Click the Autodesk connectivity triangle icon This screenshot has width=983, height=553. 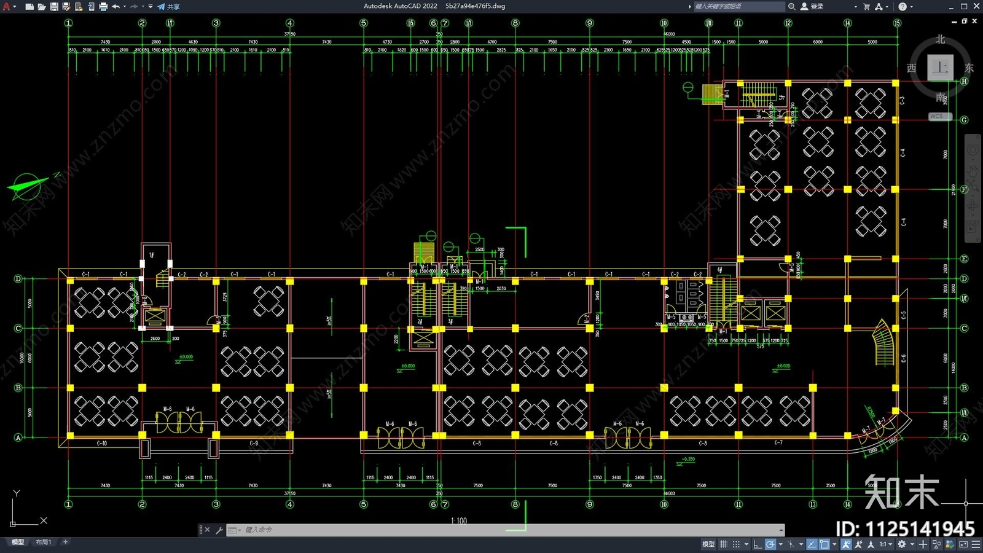[879, 7]
